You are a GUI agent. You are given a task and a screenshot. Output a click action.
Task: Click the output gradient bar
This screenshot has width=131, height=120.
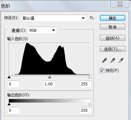(x=49, y=101)
